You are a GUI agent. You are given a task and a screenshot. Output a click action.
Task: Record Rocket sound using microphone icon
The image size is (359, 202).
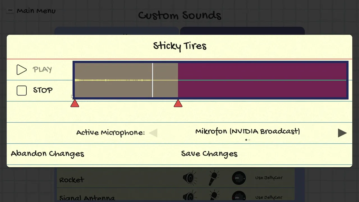214,178
